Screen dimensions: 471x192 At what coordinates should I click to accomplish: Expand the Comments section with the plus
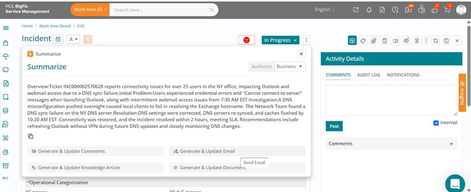pyautogui.click(x=451, y=144)
